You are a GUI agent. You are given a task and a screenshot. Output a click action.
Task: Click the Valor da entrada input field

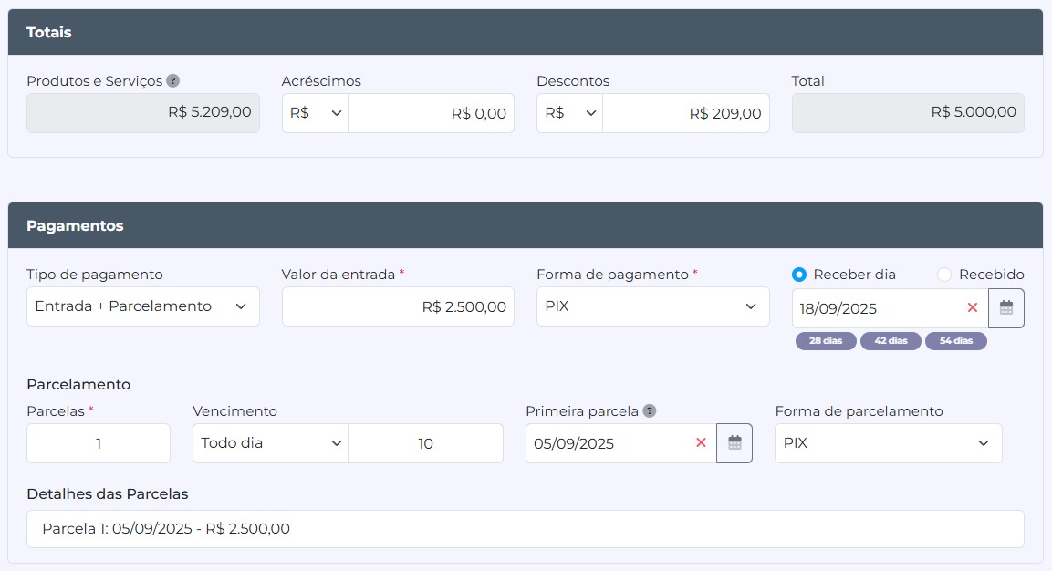click(398, 306)
